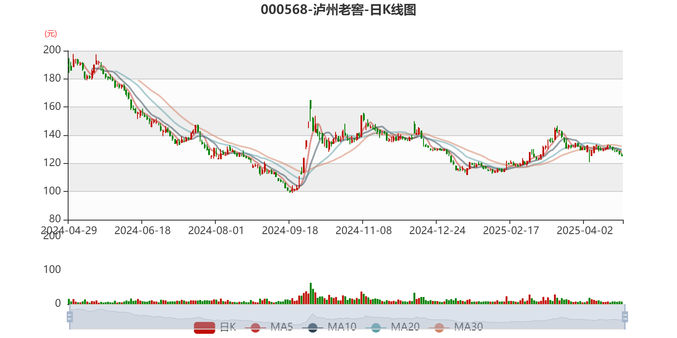Click the 140 price axis label
Viewport: 677px width, 338px height.
[52, 135]
